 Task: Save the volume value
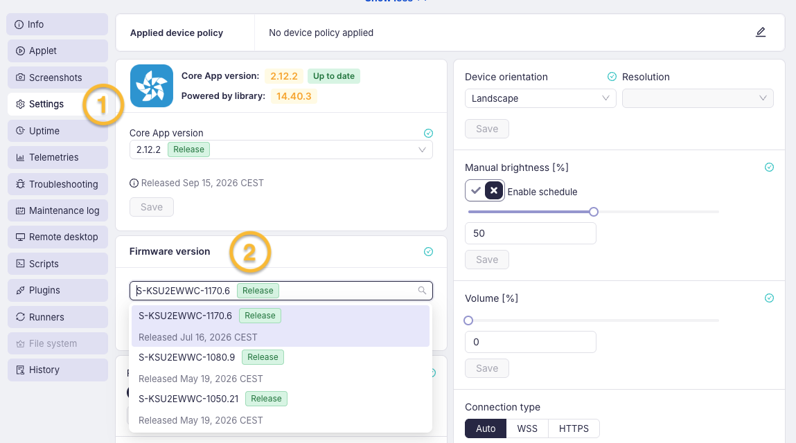pos(487,368)
